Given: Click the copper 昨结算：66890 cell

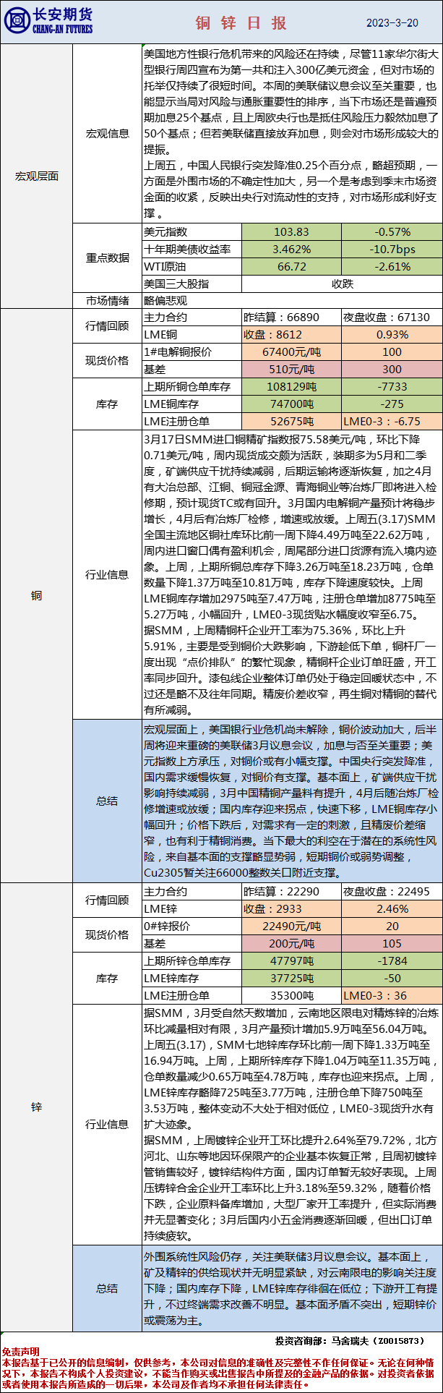Looking at the screenshot, I should click(291, 318).
